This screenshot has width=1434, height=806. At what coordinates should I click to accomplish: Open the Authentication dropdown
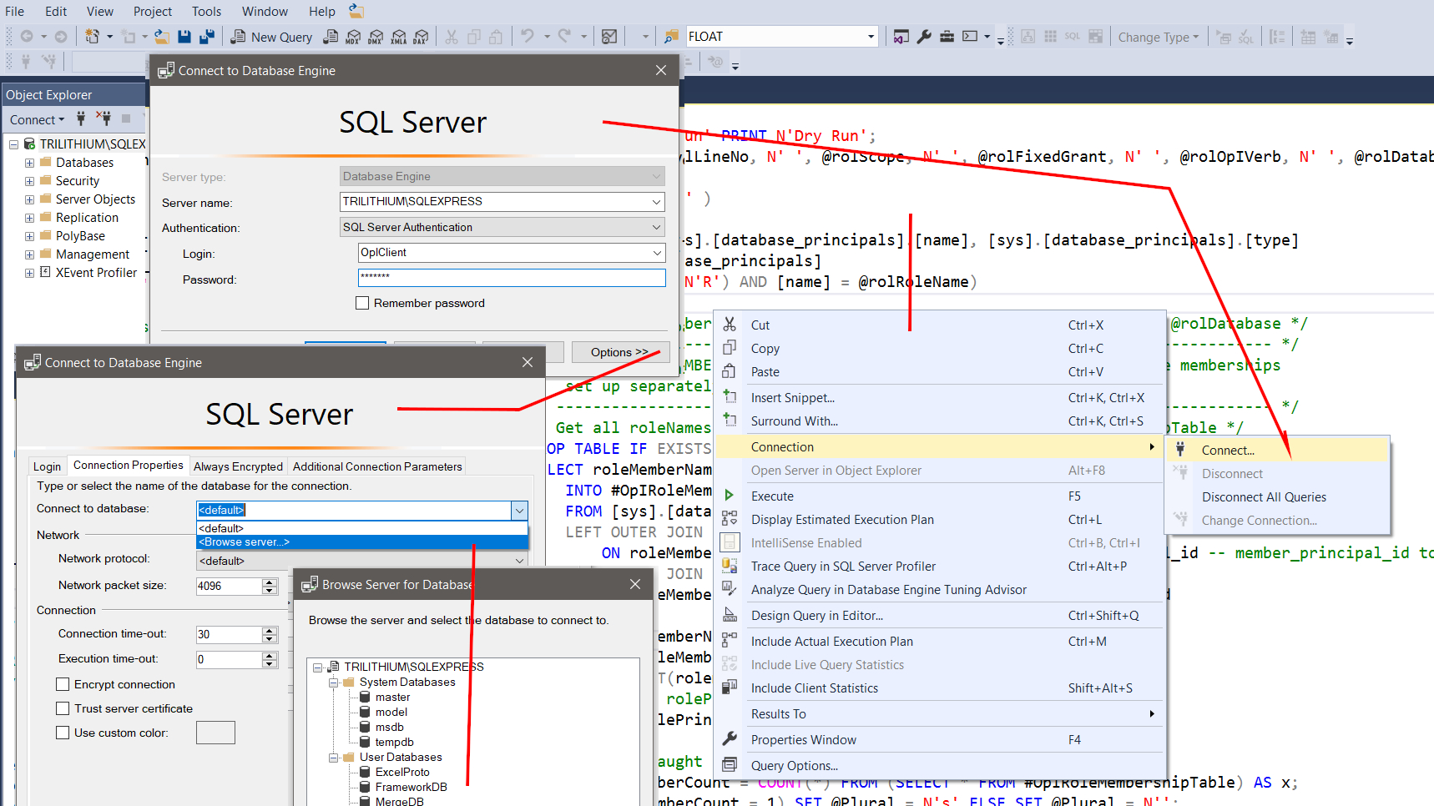(x=656, y=227)
